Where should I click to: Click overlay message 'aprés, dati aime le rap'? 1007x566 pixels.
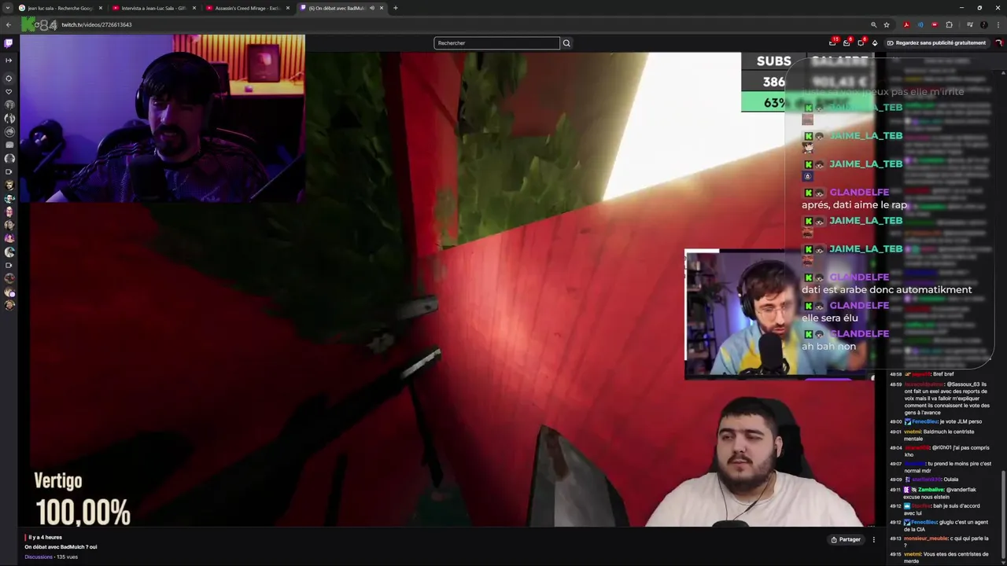[854, 205]
